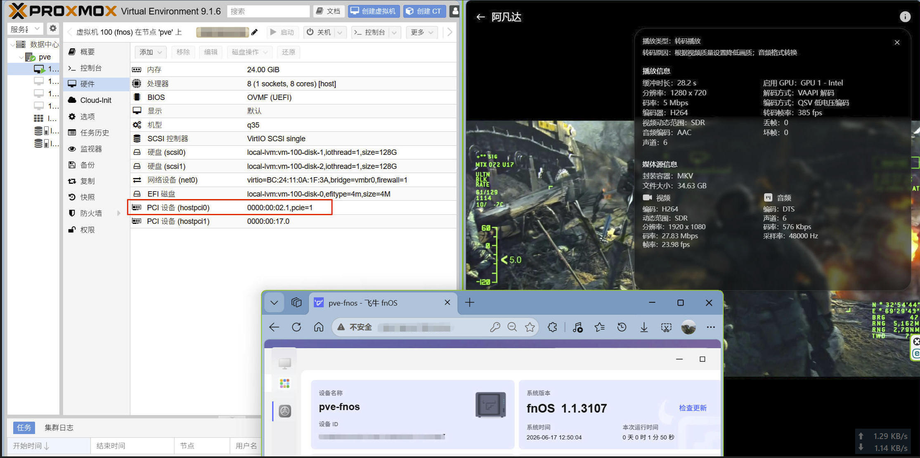This screenshot has height=458, width=920.
Task: Open the 概要 summary menu item
Action: tap(97, 52)
